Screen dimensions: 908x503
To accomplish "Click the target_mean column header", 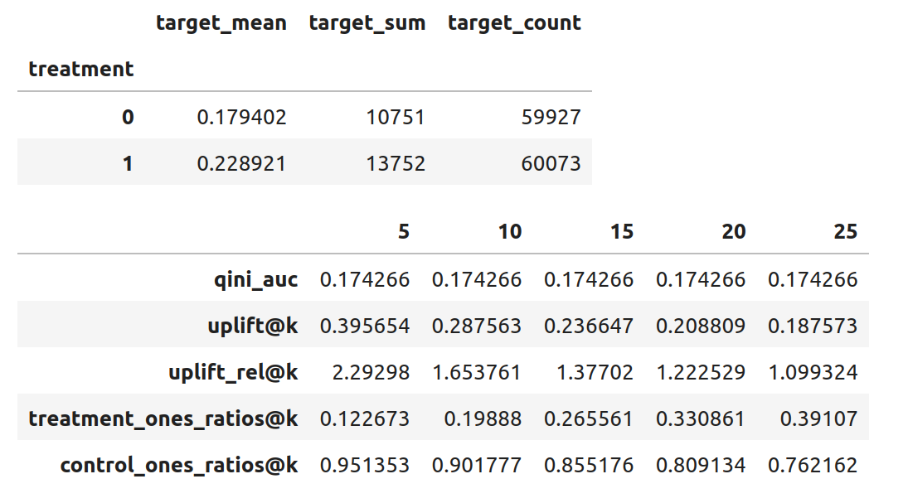I will [x=221, y=23].
